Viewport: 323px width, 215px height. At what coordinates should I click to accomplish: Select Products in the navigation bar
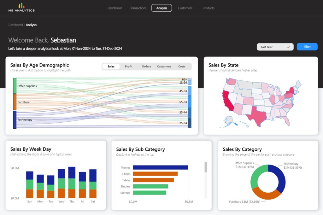208,8
